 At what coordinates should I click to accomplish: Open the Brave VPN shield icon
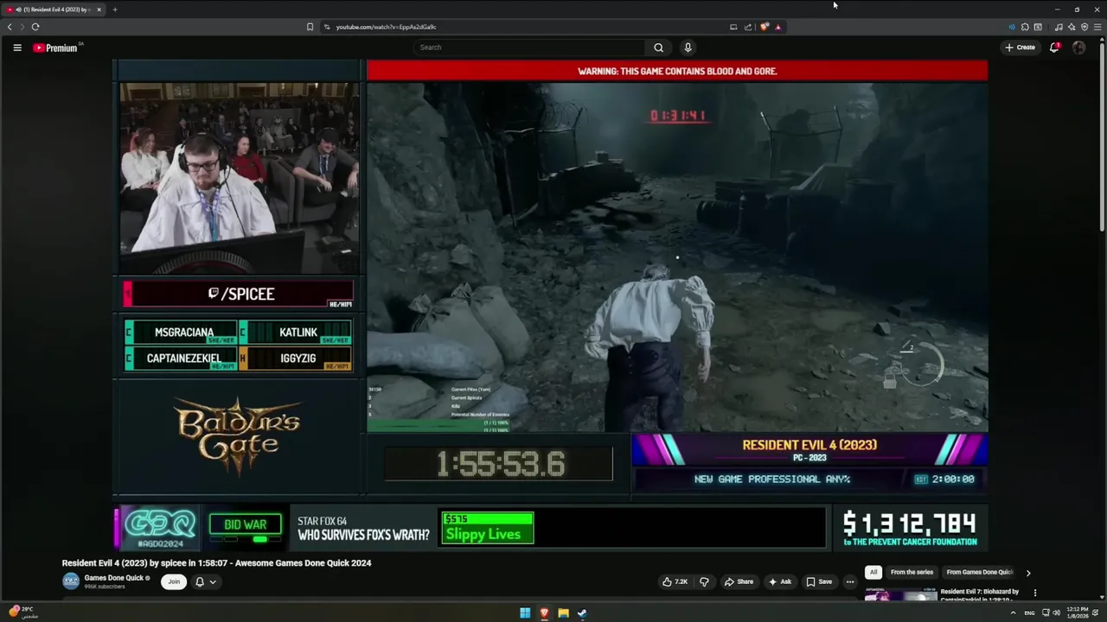point(1085,27)
